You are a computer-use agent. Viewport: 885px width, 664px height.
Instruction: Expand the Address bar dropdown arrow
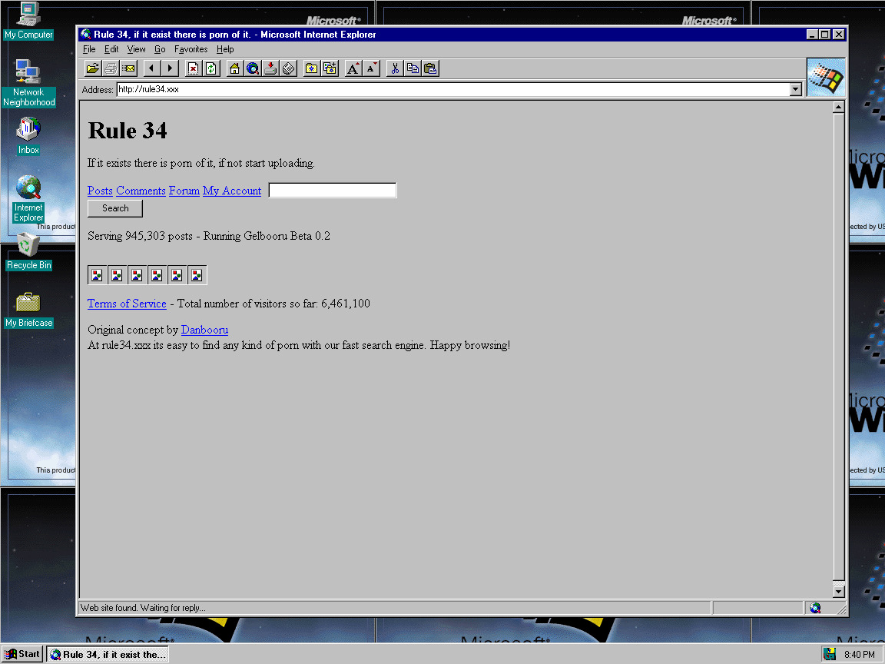coord(795,89)
